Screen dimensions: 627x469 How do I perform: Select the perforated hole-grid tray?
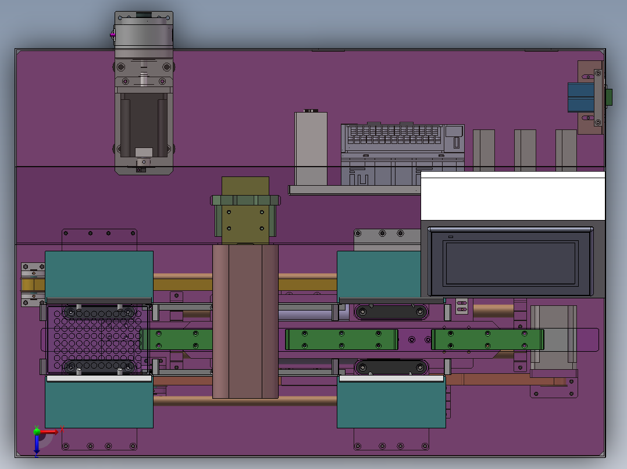pyautogui.click(x=97, y=340)
